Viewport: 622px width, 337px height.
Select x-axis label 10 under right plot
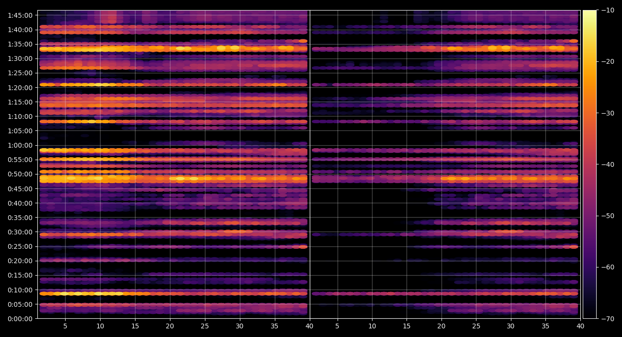pyautogui.click(x=372, y=326)
